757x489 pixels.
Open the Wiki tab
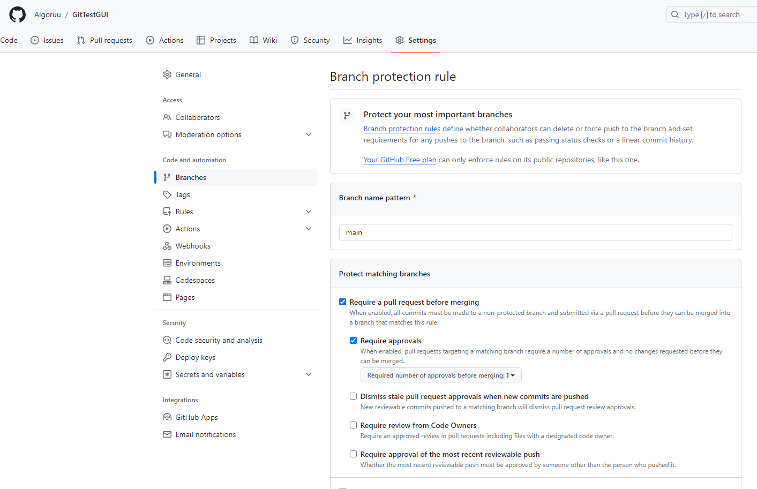pyautogui.click(x=264, y=40)
